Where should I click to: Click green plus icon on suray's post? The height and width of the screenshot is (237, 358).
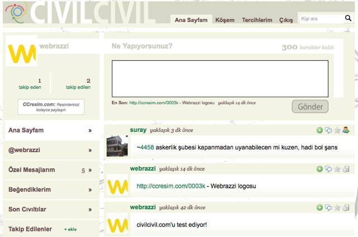click(x=319, y=130)
